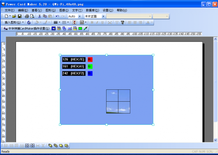The image size is (218, 155).
Task: Expand the 卡片正面 card side dropdown
Action: point(103,16)
